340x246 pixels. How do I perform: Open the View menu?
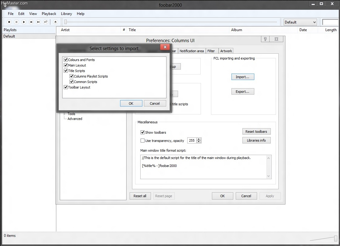coord(33,14)
